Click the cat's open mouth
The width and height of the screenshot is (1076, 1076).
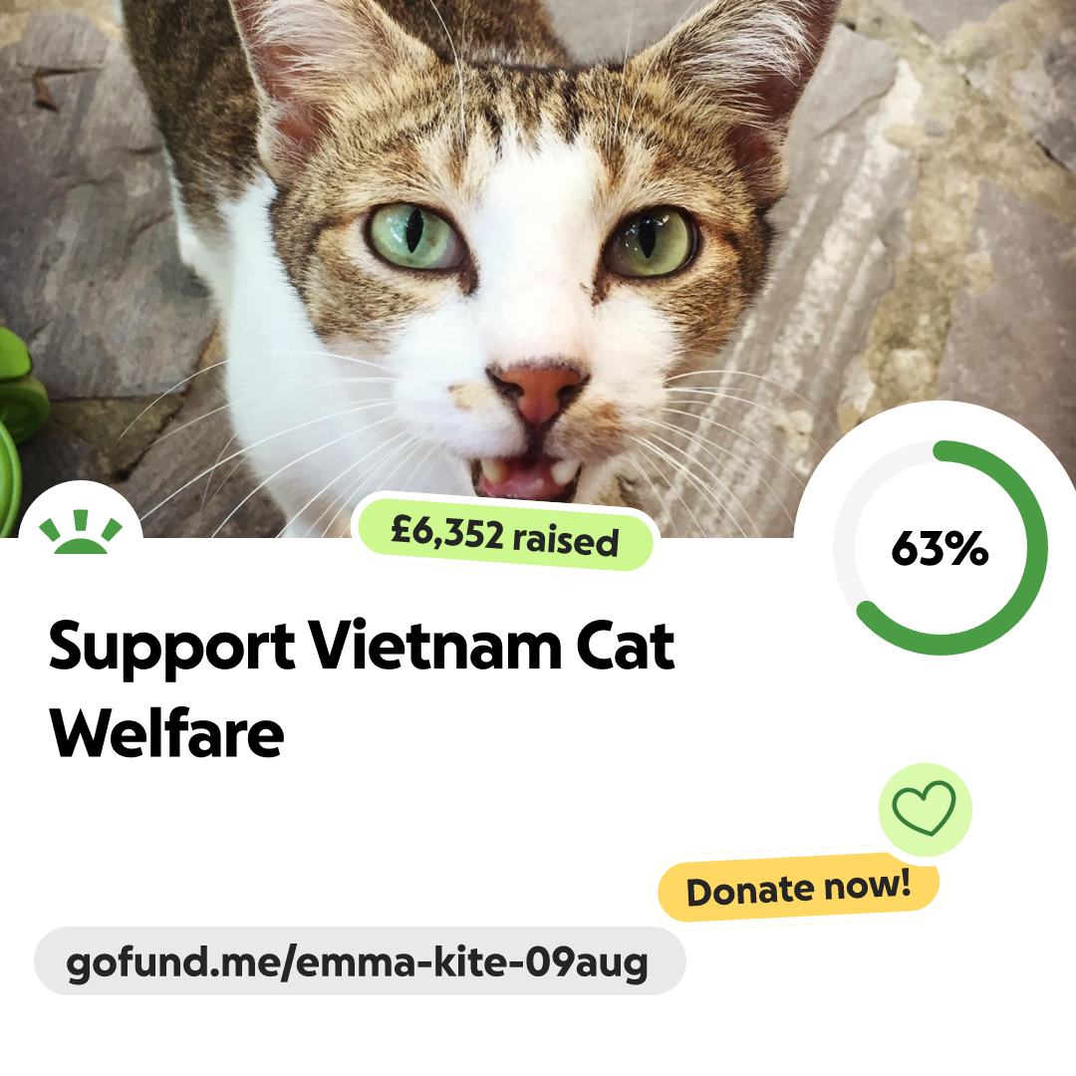(526, 477)
